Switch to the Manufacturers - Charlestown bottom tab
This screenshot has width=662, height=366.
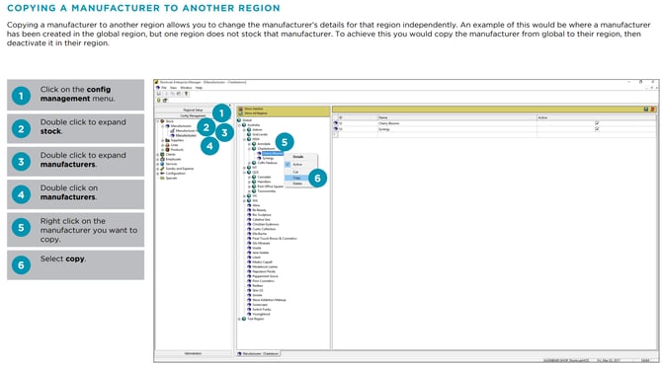(x=259, y=353)
